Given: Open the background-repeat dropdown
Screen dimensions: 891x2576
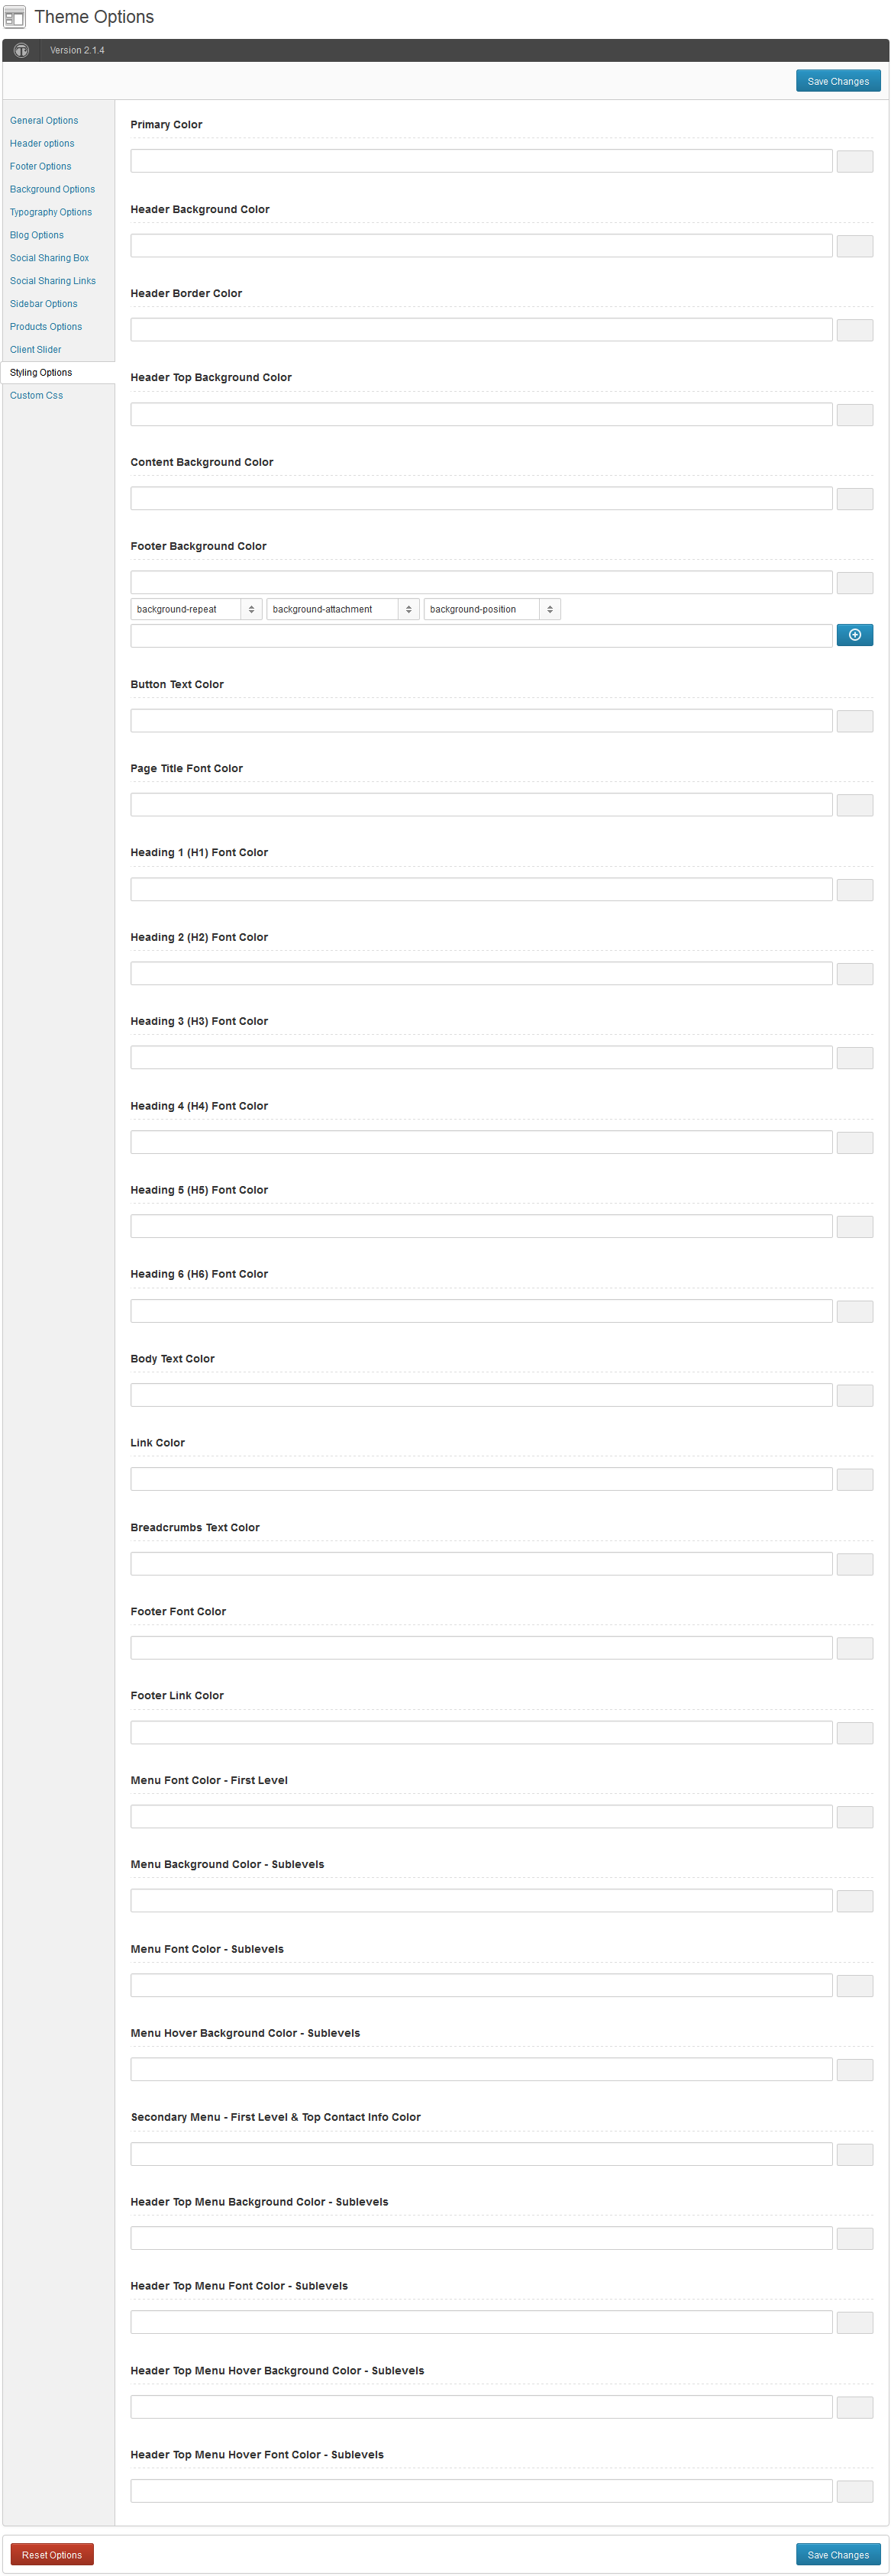Looking at the screenshot, I should [x=196, y=609].
